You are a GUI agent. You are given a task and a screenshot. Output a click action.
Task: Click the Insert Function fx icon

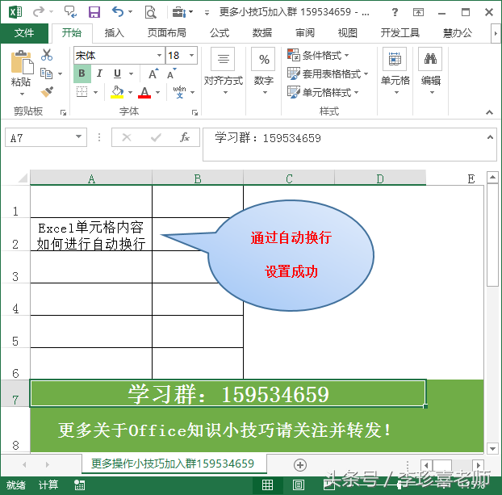tap(184, 137)
